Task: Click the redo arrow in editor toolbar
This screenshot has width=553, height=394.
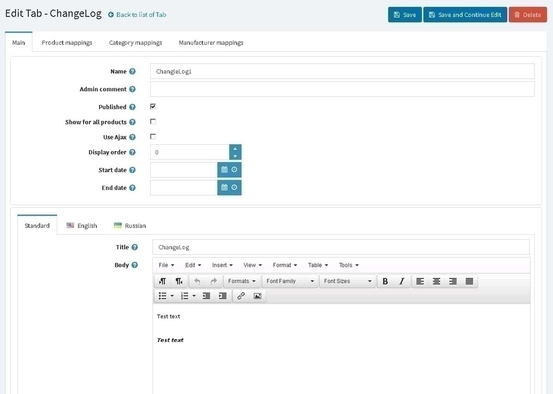Action: [x=213, y=281]
